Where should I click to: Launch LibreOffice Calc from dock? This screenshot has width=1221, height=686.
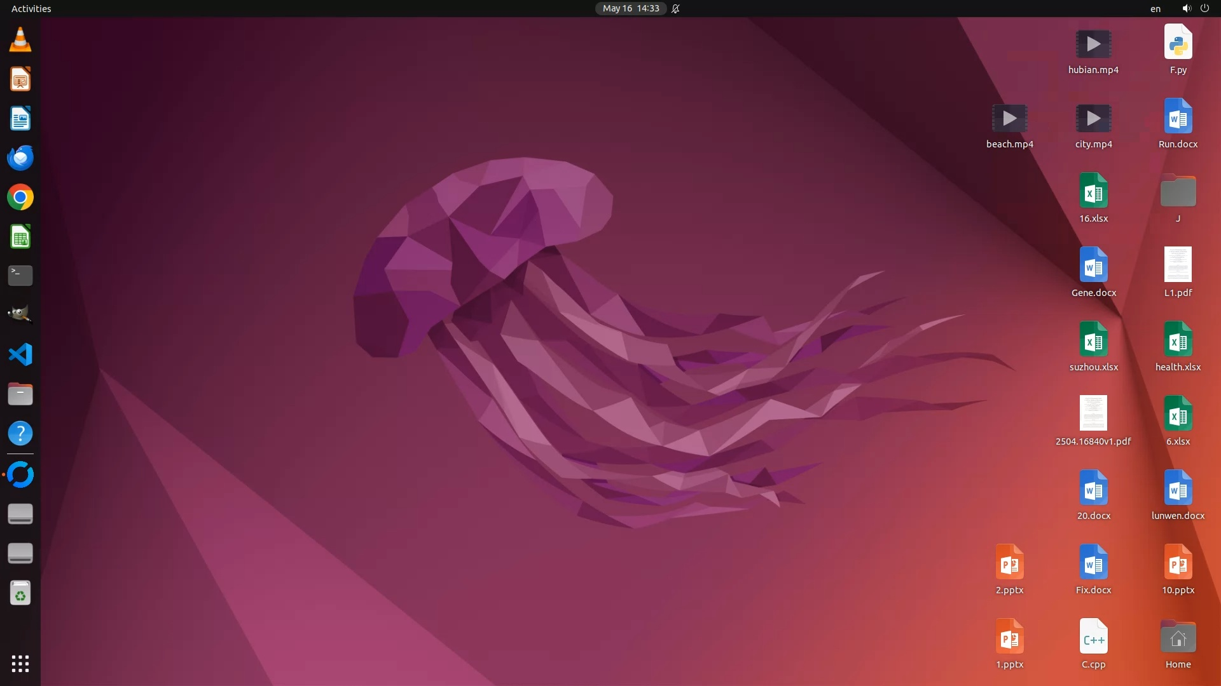(20, 237)
